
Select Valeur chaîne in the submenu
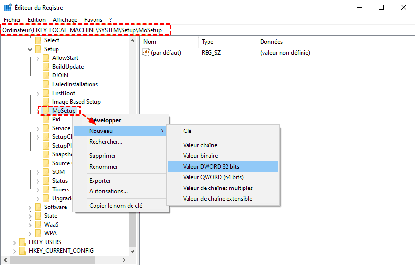coord(223,145)
